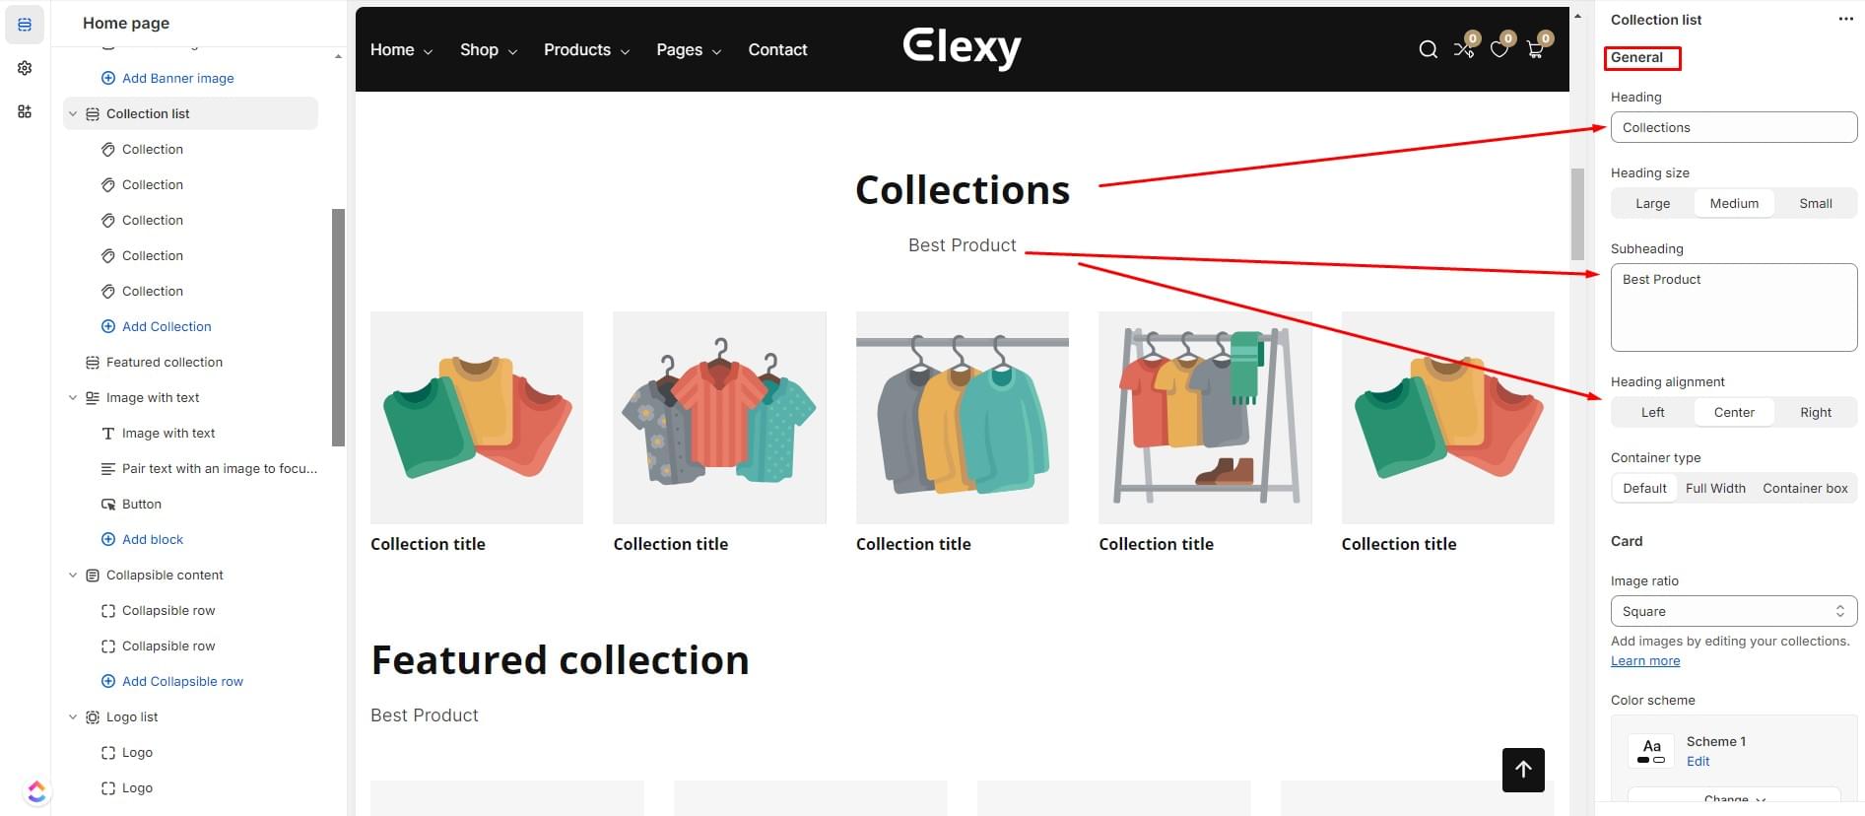Open the compare shuffle icon in header

(1464, 49)
